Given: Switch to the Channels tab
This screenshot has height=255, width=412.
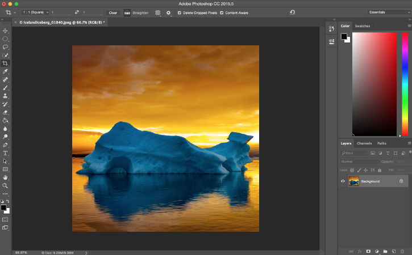Looking at the screenshot, I should (364, 143).
